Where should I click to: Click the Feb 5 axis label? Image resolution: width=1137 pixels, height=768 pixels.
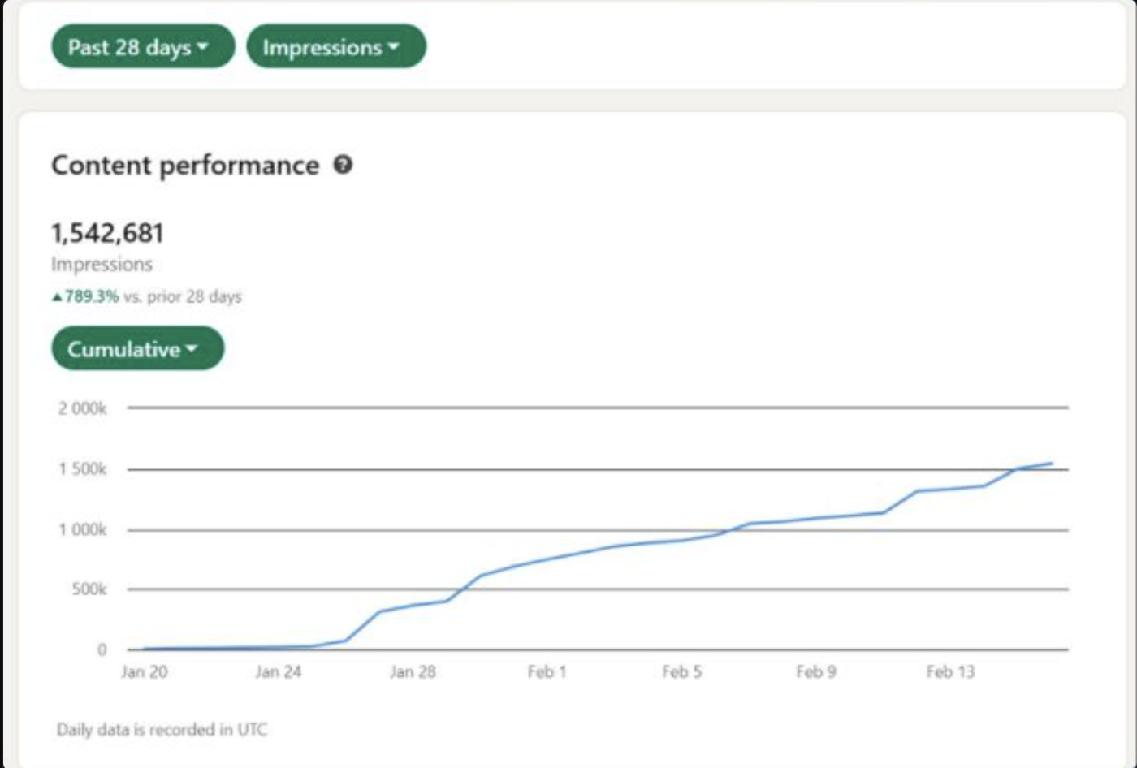tap(681, 672)
